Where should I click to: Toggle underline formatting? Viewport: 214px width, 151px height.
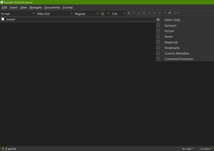(139, 13)
